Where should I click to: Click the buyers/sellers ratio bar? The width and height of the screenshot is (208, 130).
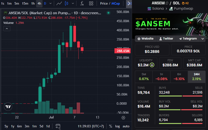[181, 124]
